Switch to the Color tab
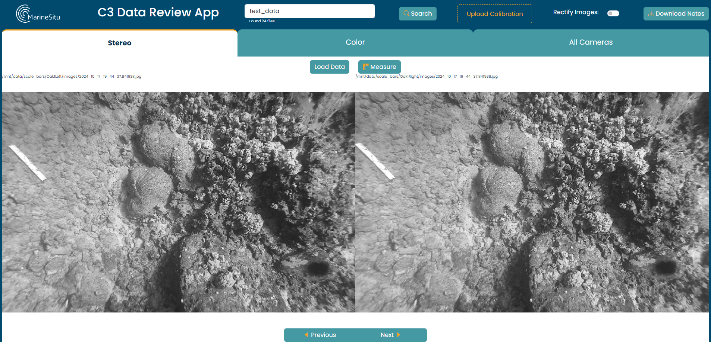711x344 pixels. pos(355,42)
